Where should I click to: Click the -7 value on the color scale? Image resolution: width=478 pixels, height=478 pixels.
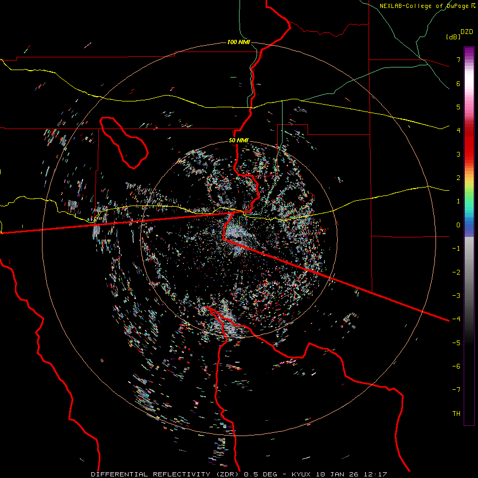pyautogui.click(x=456, y=390)
